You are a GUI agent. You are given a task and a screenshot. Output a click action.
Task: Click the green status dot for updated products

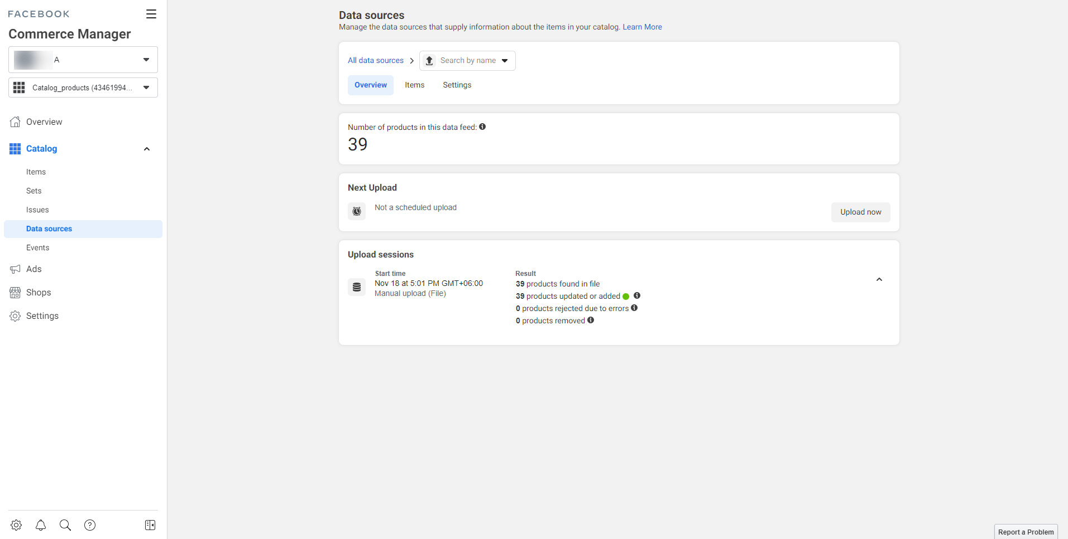click(x=626, y=297)
